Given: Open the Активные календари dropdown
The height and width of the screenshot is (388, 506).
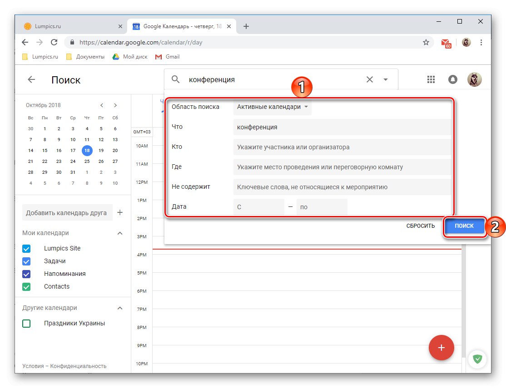Looking at the screenshot, I should click(272, 107).
